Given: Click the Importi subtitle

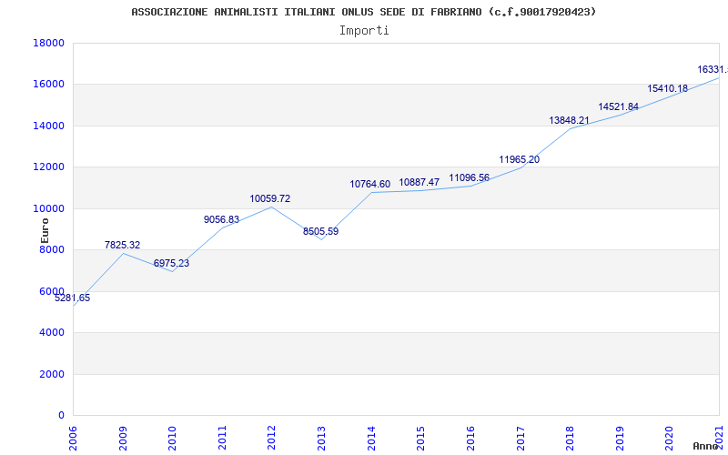Looking at the screenshot, I should coord(364,31).
